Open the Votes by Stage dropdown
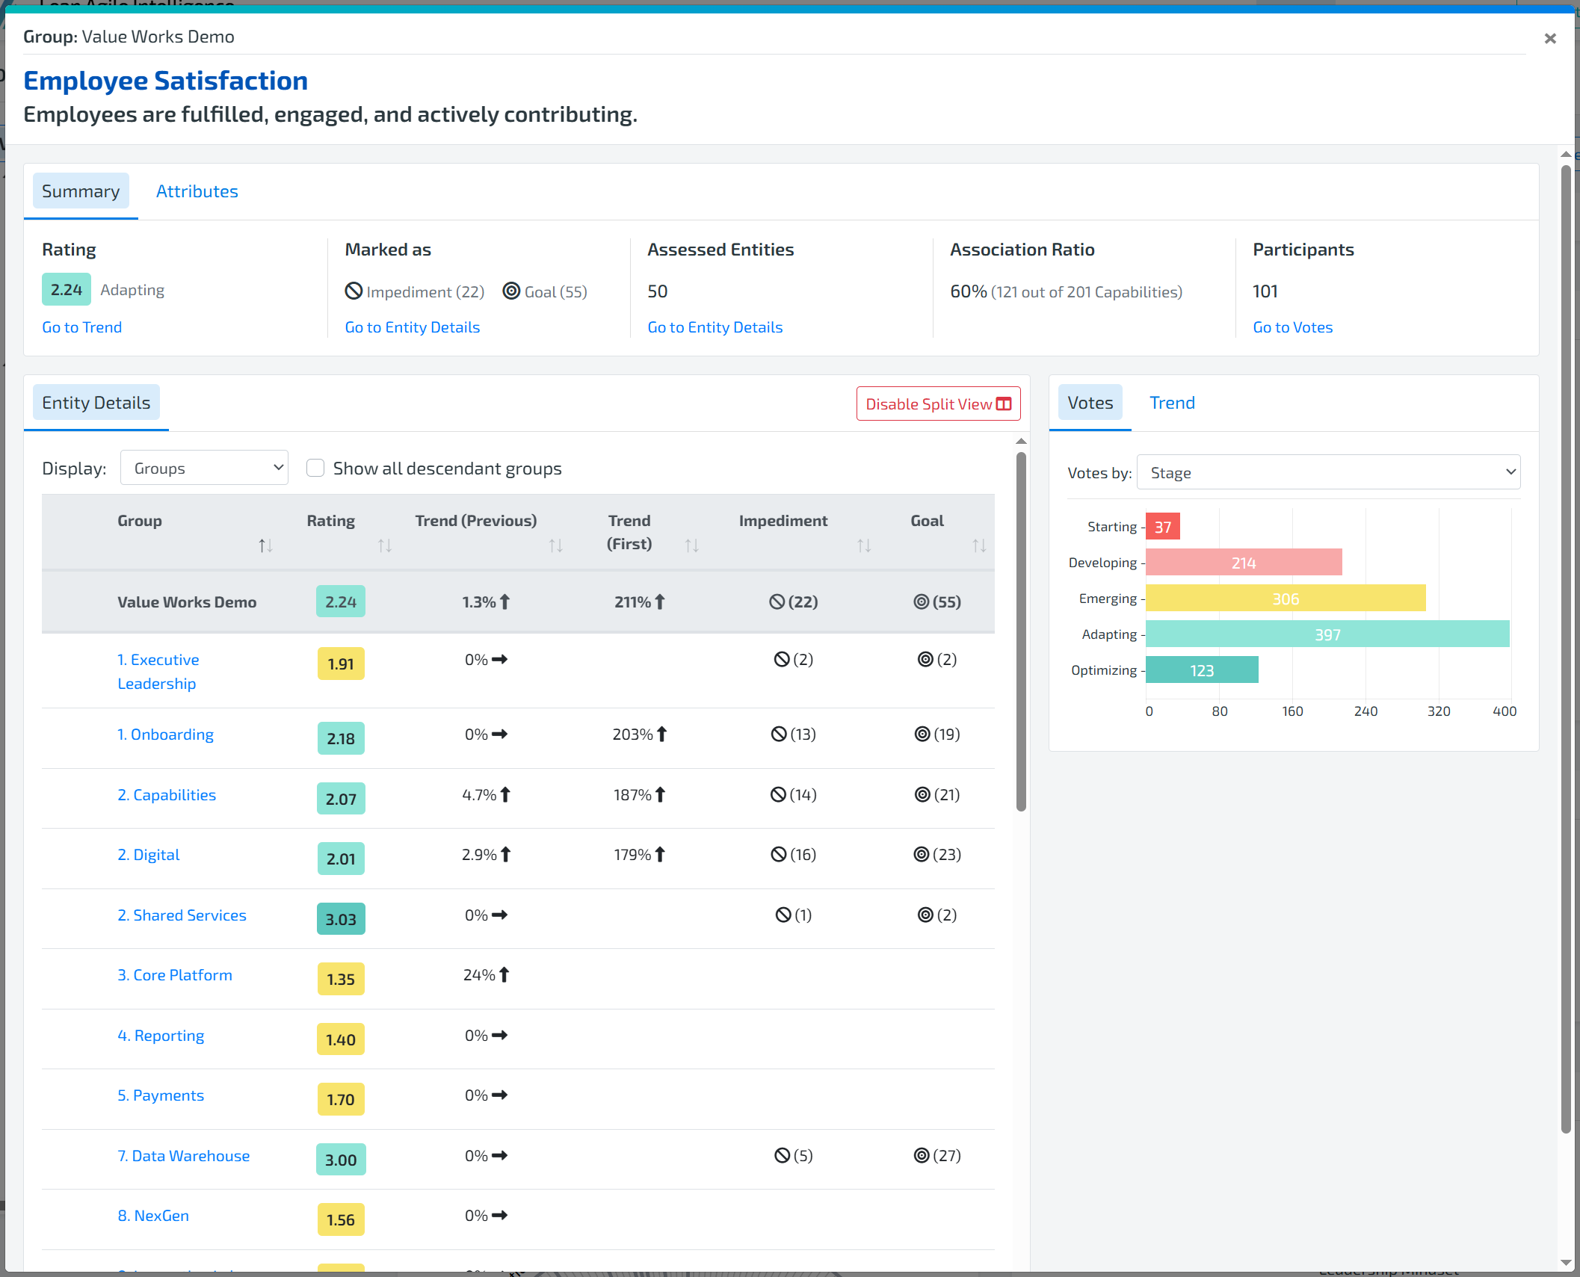The height and width of the screenshot is (1277, 1580). [x=1328, y=472]
